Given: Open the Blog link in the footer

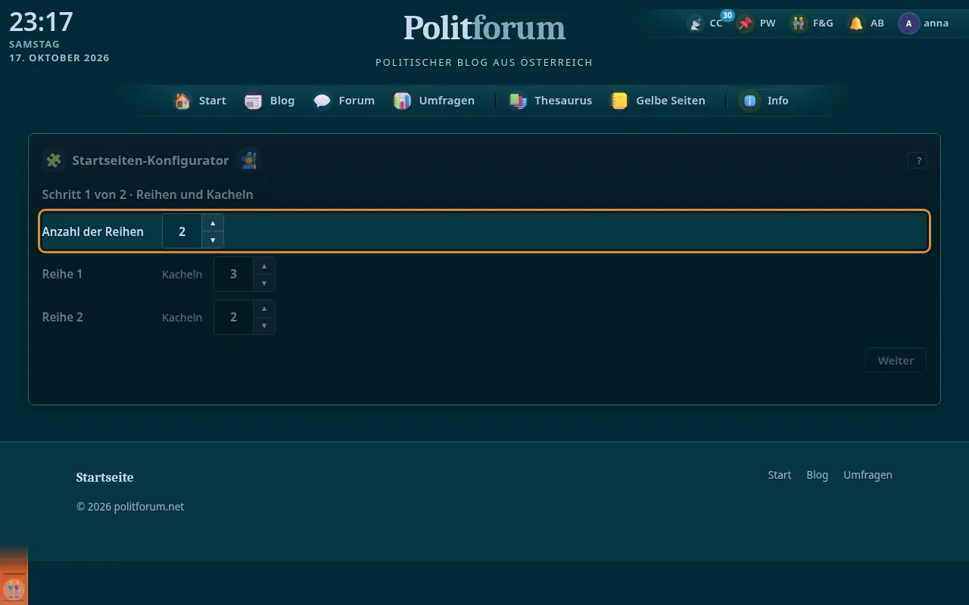Looking at the screenshot, I should pyautogui.click(x=818, y=475).
